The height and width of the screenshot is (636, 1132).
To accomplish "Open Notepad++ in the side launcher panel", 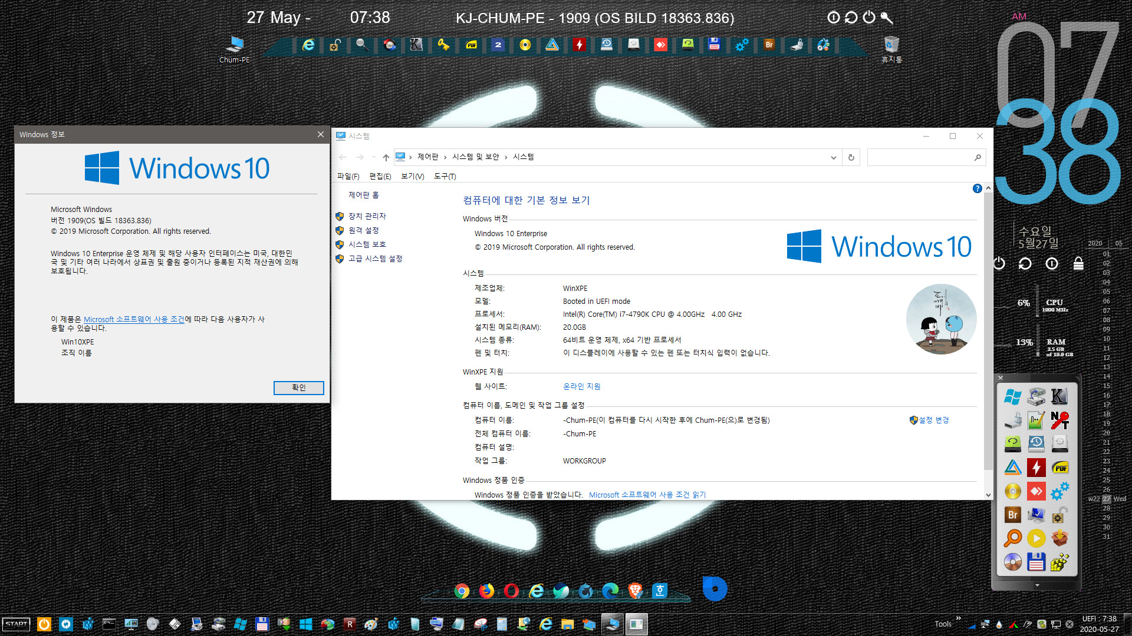I will click(1036, 420).
